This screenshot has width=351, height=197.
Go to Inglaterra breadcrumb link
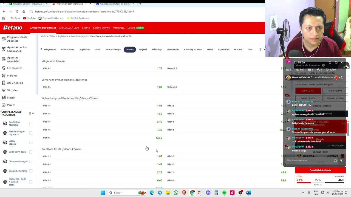[x=63, y=36]
